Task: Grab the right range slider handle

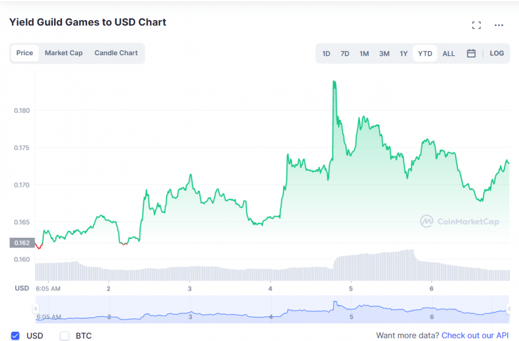Action: pyautogui.click(x=509, y=309)
